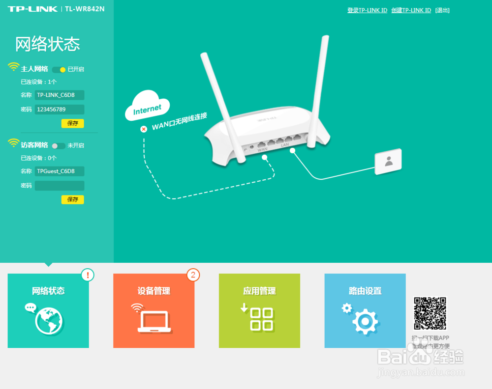
Task: Click the 已开启 status label
Action: click(x=76, y=69)
